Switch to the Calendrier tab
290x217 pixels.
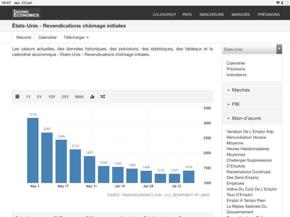(47, 37)
